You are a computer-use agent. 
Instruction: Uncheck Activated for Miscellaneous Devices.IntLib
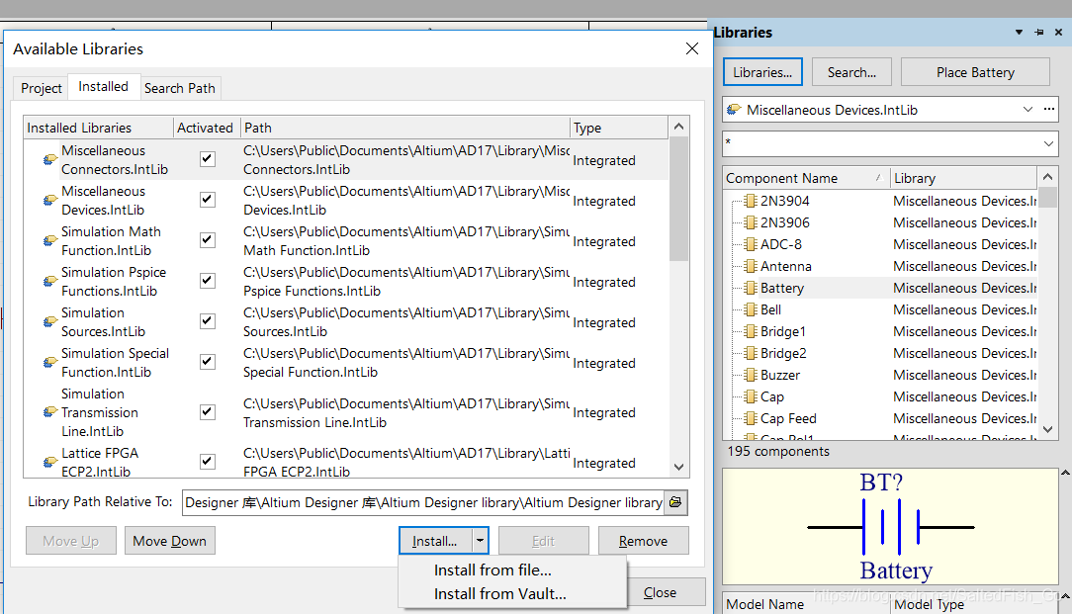(207, 200)
